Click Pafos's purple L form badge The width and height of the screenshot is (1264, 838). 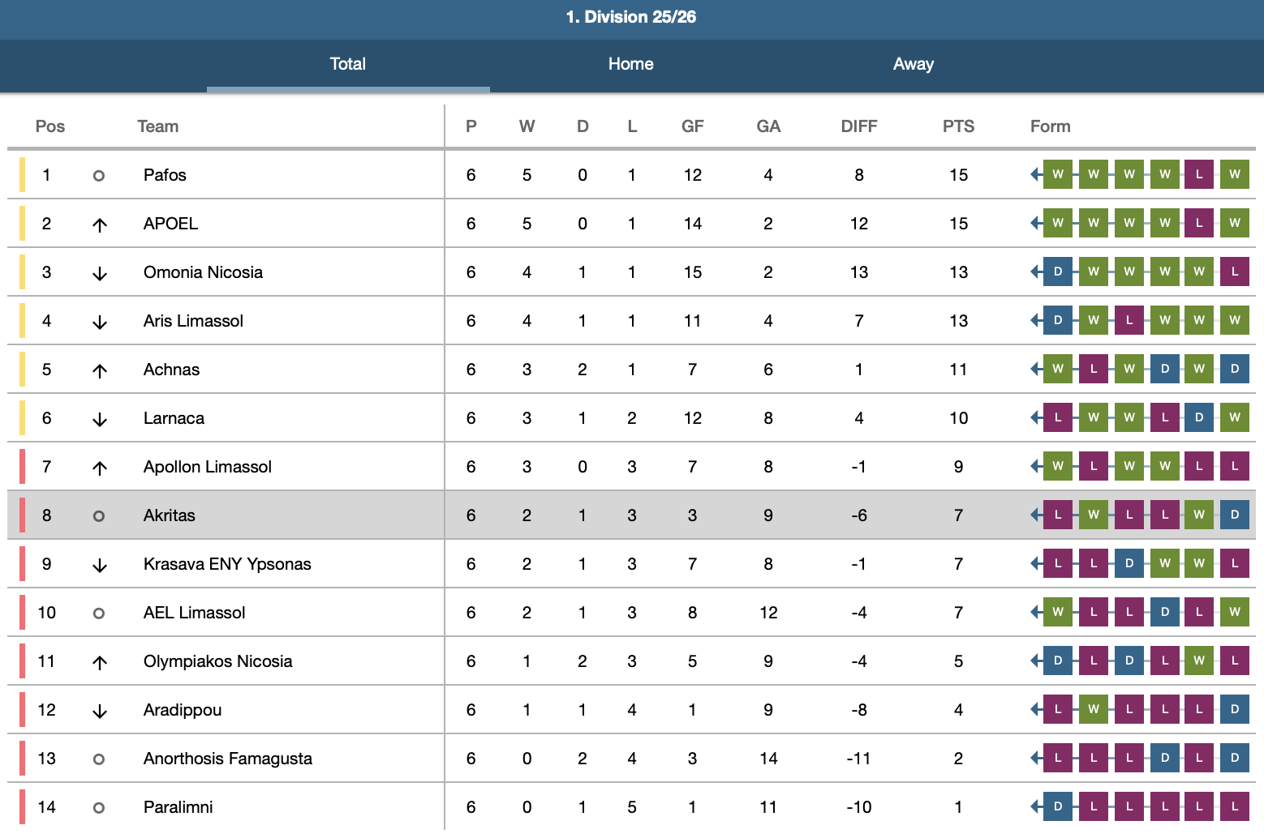pyautogui.click(x=1198, y=174)
